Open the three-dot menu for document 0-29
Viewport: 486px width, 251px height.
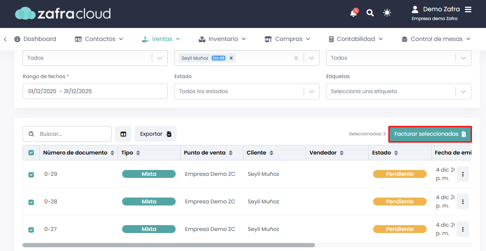click(463, 174)
